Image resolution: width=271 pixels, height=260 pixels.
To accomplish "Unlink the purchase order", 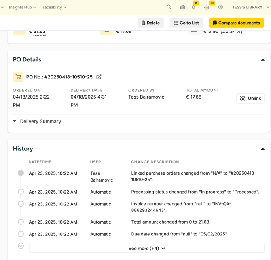I will tap(250, 98).
